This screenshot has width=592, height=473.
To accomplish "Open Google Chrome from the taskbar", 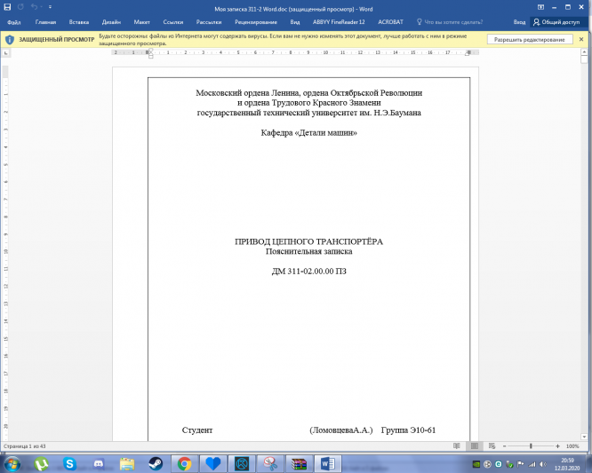I will click(x=184, y=463).
